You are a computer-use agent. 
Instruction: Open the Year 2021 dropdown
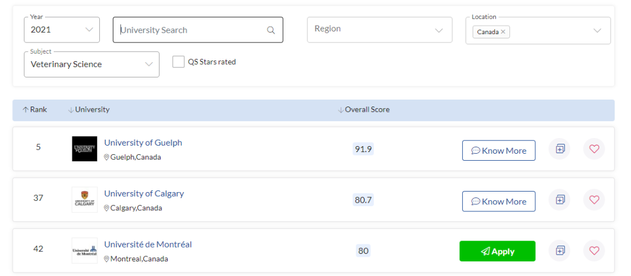tap(61, 30)
